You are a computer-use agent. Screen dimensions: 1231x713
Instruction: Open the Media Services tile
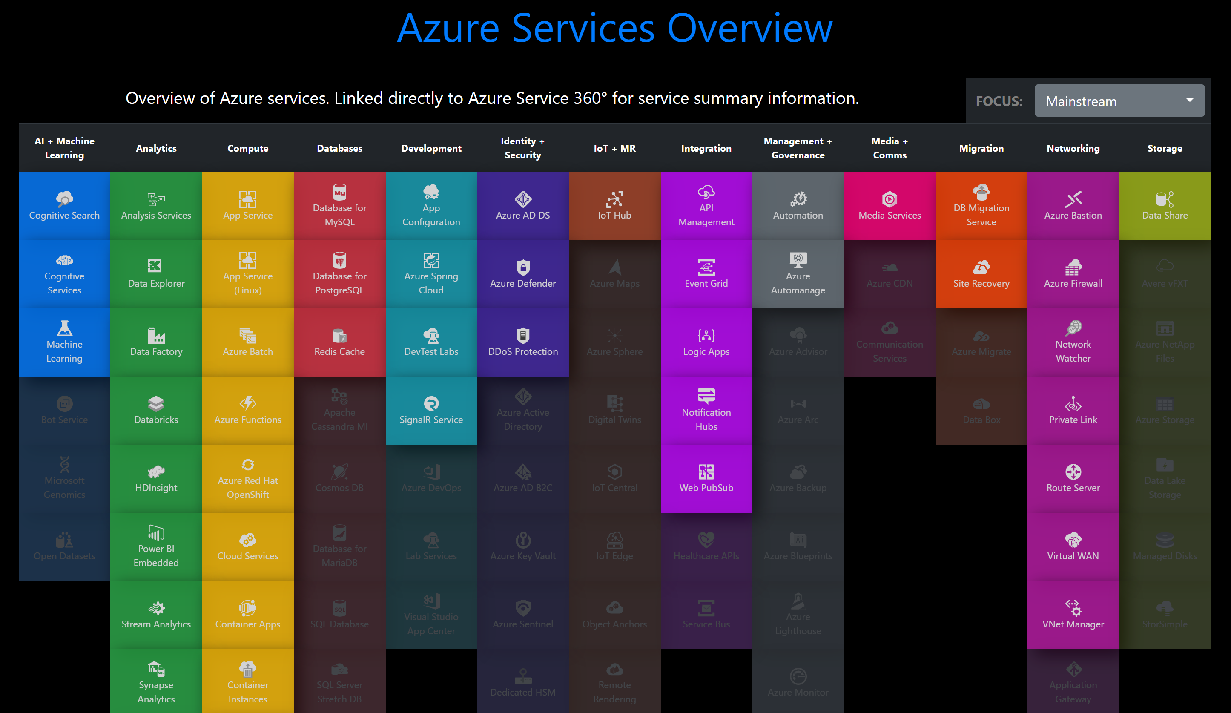[x=890, y=206]
